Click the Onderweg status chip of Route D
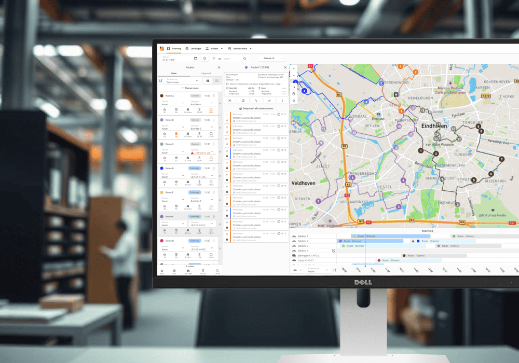The width and height of the screenshot is (519, 363). (x=195, y=168)
